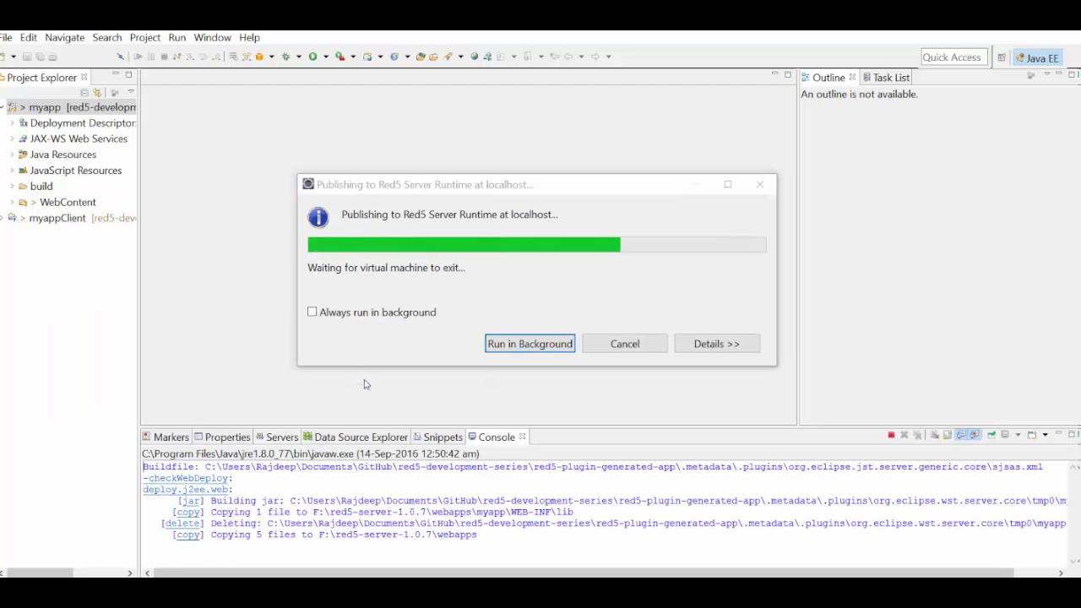Screen dimensions: 1081x608
Task: Open the Window menu
Action: [x=212, y=37]
